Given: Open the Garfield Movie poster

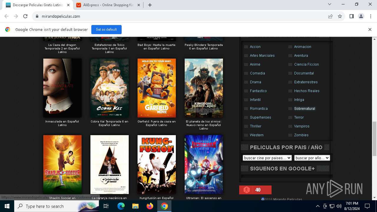Looking at the screenshot, I should coord(157,88).
